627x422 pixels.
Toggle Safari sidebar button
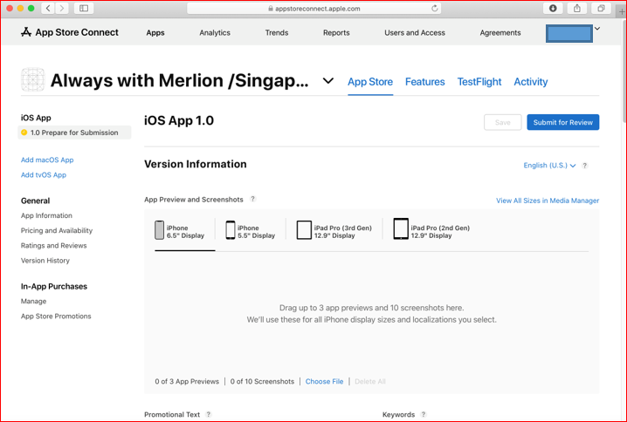tap(84, 8)
